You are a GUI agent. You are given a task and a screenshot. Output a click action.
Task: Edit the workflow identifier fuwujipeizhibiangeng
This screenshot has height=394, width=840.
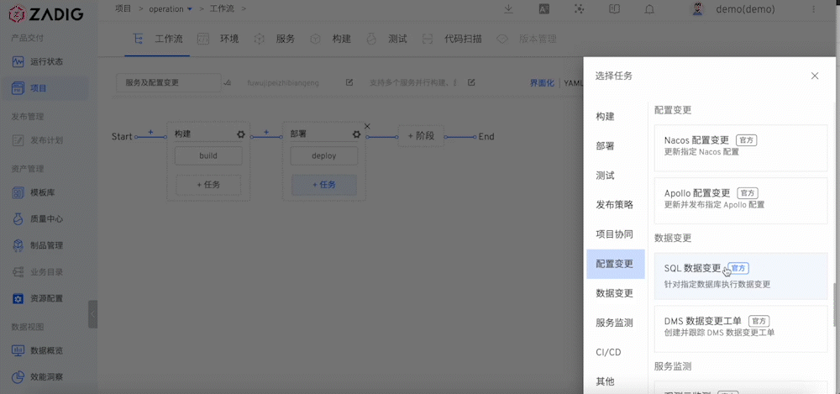coord(349,82)
